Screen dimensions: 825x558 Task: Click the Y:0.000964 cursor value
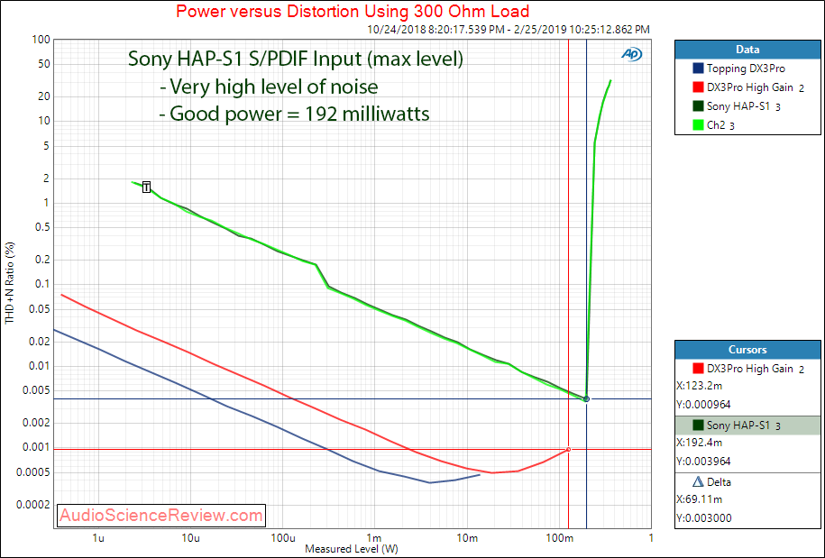click(703, 405)
